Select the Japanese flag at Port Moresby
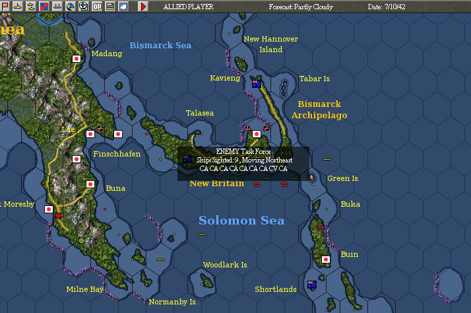This screenshot has height=313, width=471. click(x=49, y=209)
